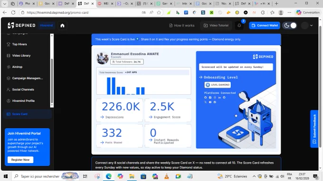Open the Windows Start menu
The image size is (323, 181).
pos(6,176)
